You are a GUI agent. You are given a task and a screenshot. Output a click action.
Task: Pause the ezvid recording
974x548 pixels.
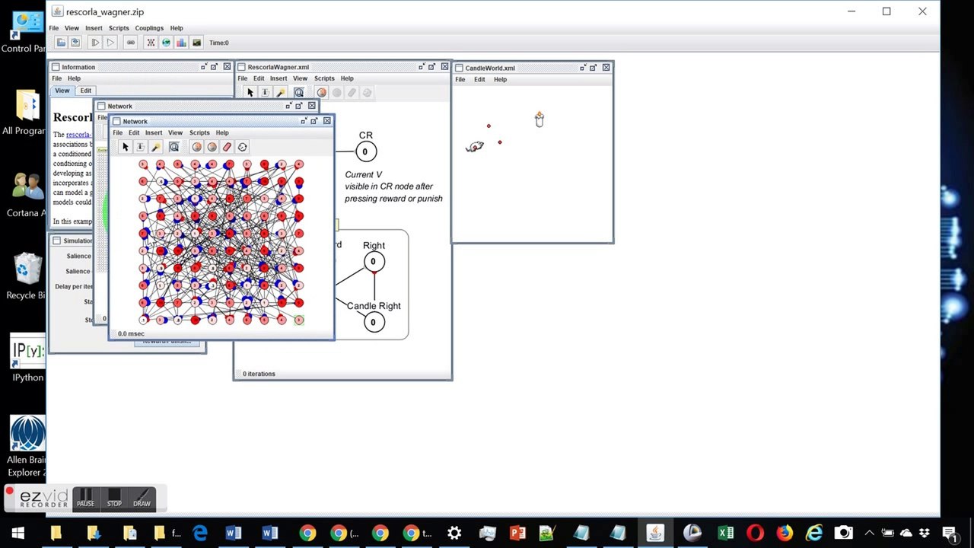pyautogui.click(x=85, y=499)
